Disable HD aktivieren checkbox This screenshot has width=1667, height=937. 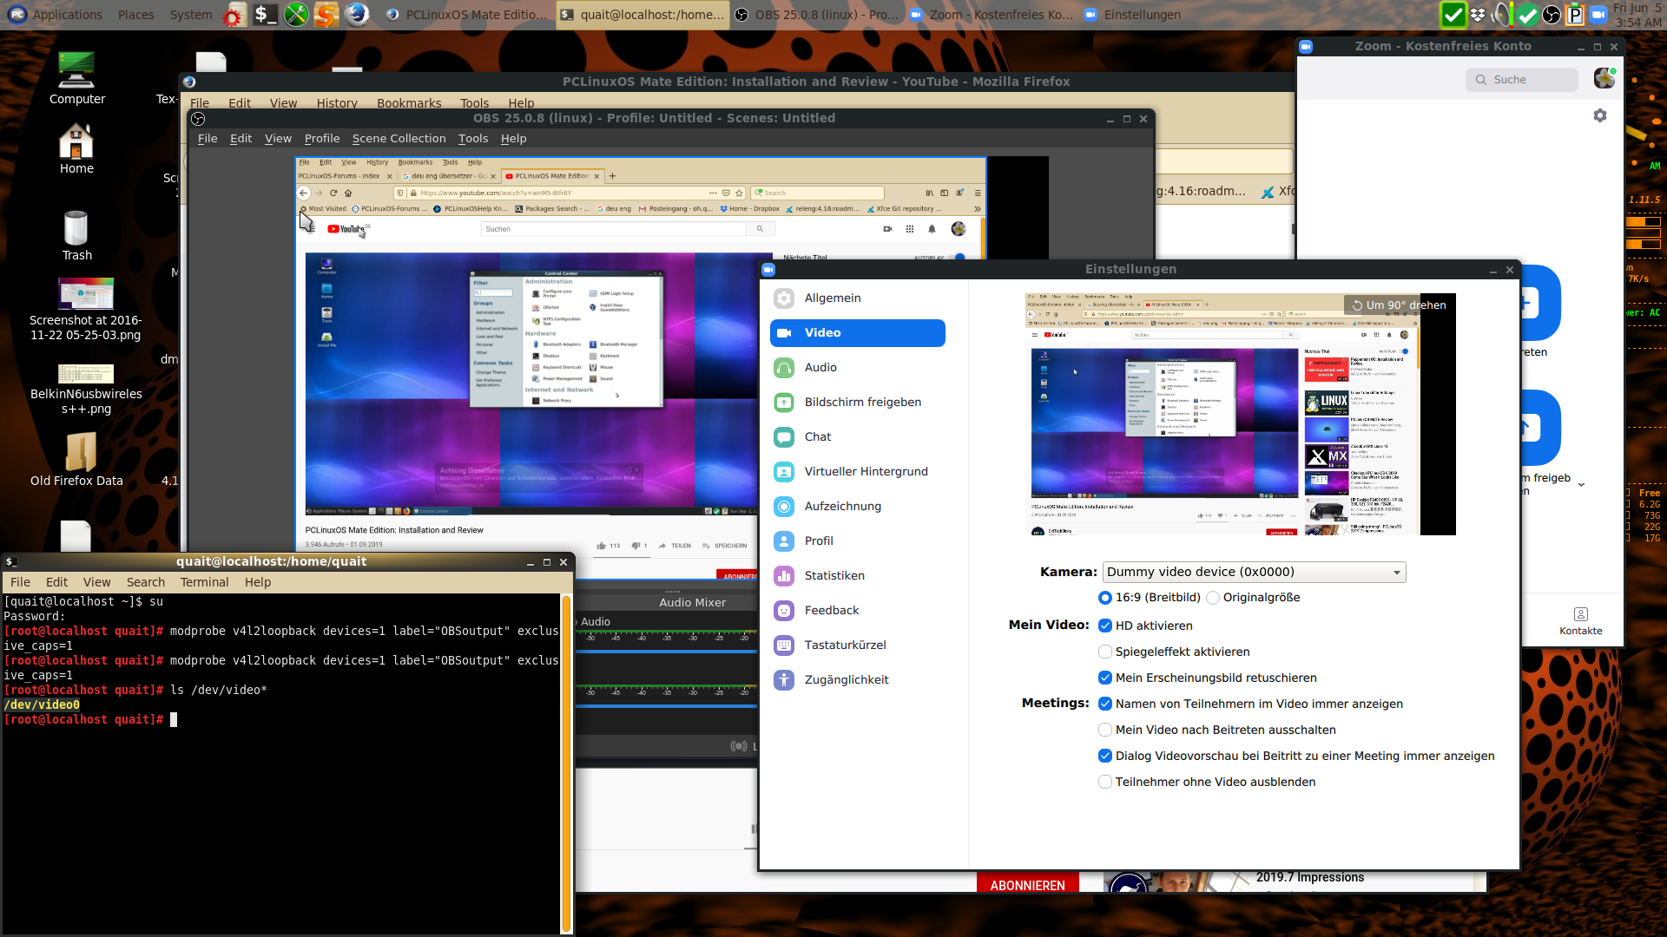pos(1105,626)
